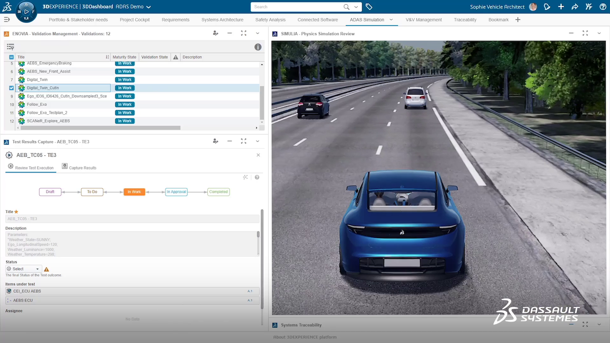Image resolution: width=610 pixels, height=343 pixels.
Task: Click the To Do state button
Action: pyautogui.click(x=92, y=192)
